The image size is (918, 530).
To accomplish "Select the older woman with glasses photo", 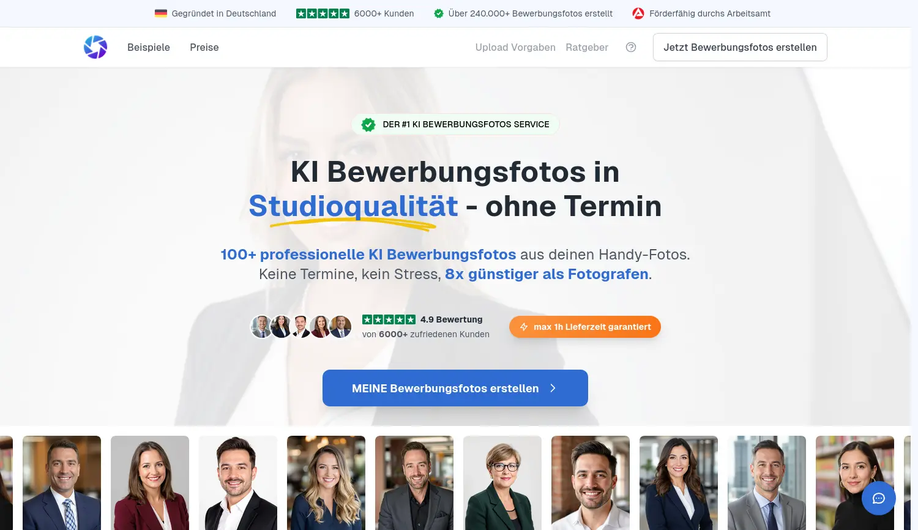I will pyautogui.click(x=502, y=482).
